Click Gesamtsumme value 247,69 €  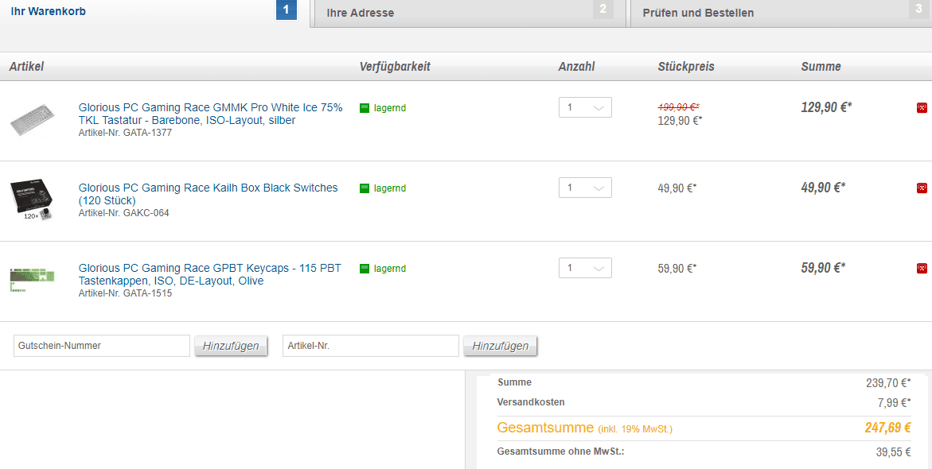tap(888, 428)
